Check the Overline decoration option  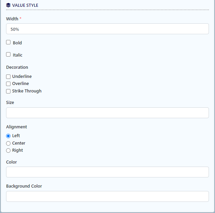pos(8,84)
